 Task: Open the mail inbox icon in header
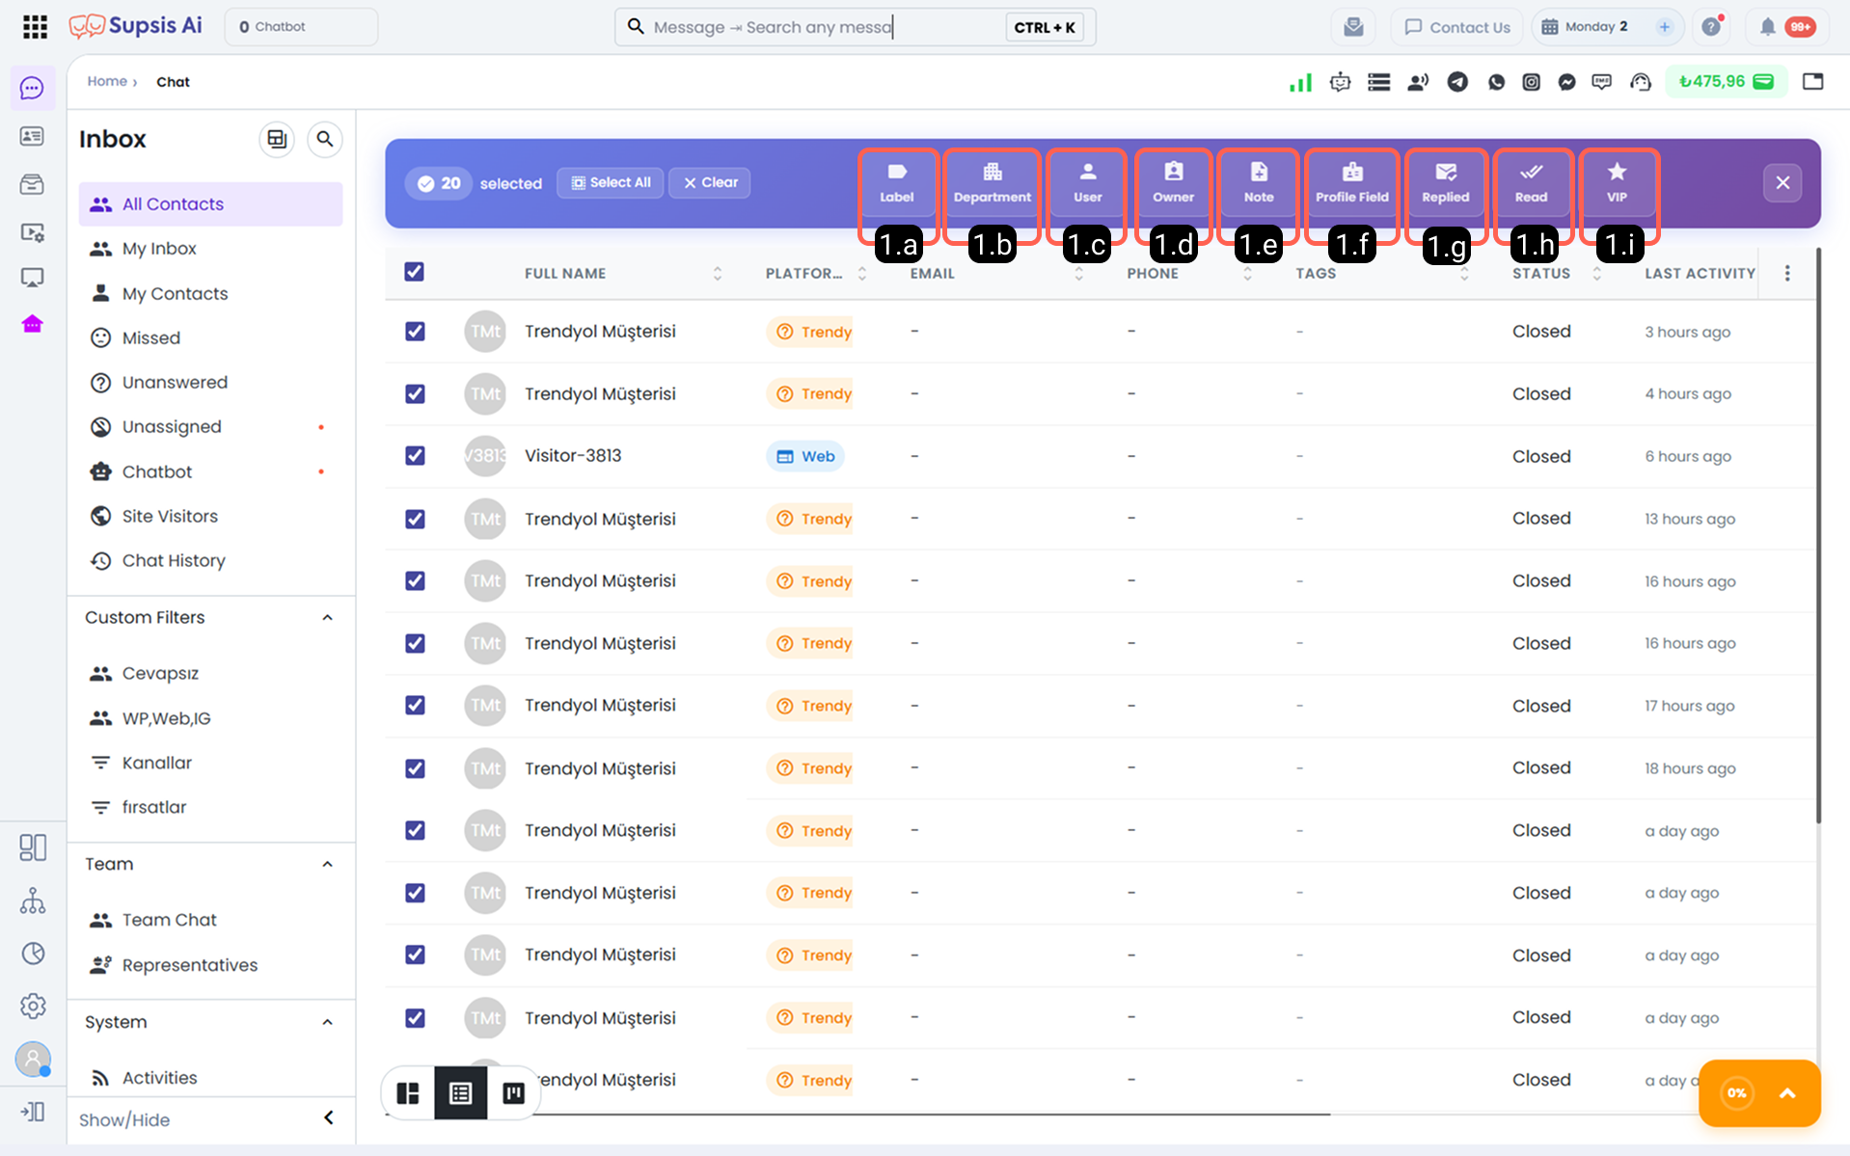pos(1353,27)
